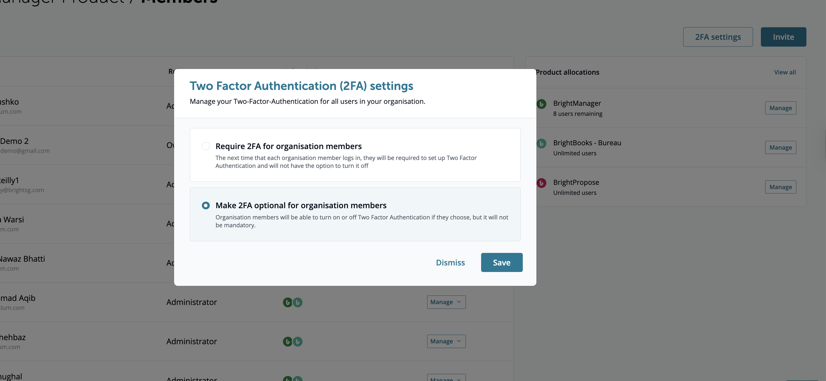Viewport: 826px width, 381px height.
Task: Click the Invite button
Action: pyautogui.click(x=783, y=37)
